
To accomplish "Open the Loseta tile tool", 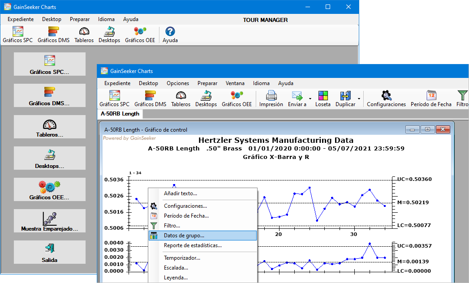I will (323, 95).
